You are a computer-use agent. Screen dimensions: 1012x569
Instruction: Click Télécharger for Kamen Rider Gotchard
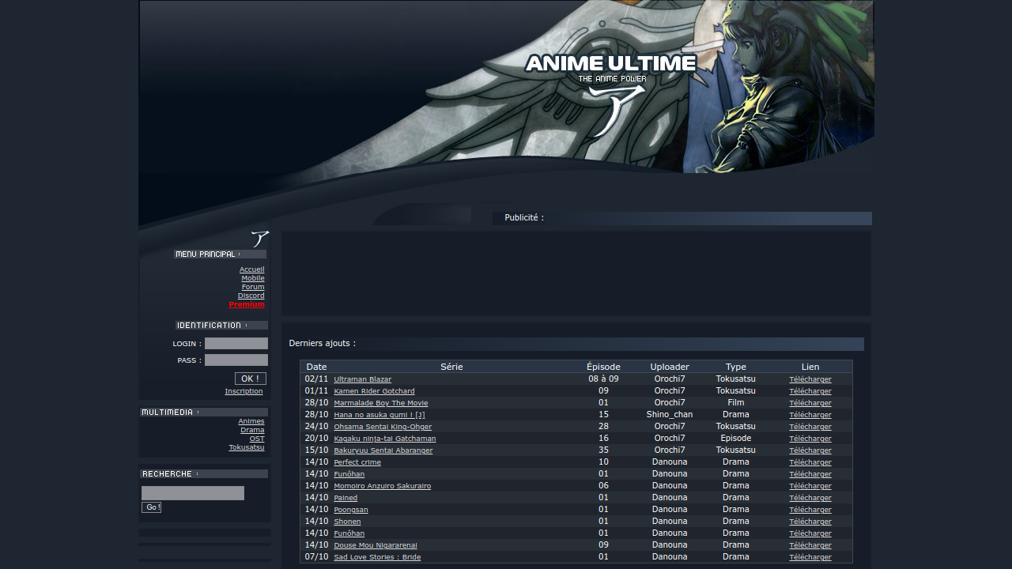click(810, 391)
